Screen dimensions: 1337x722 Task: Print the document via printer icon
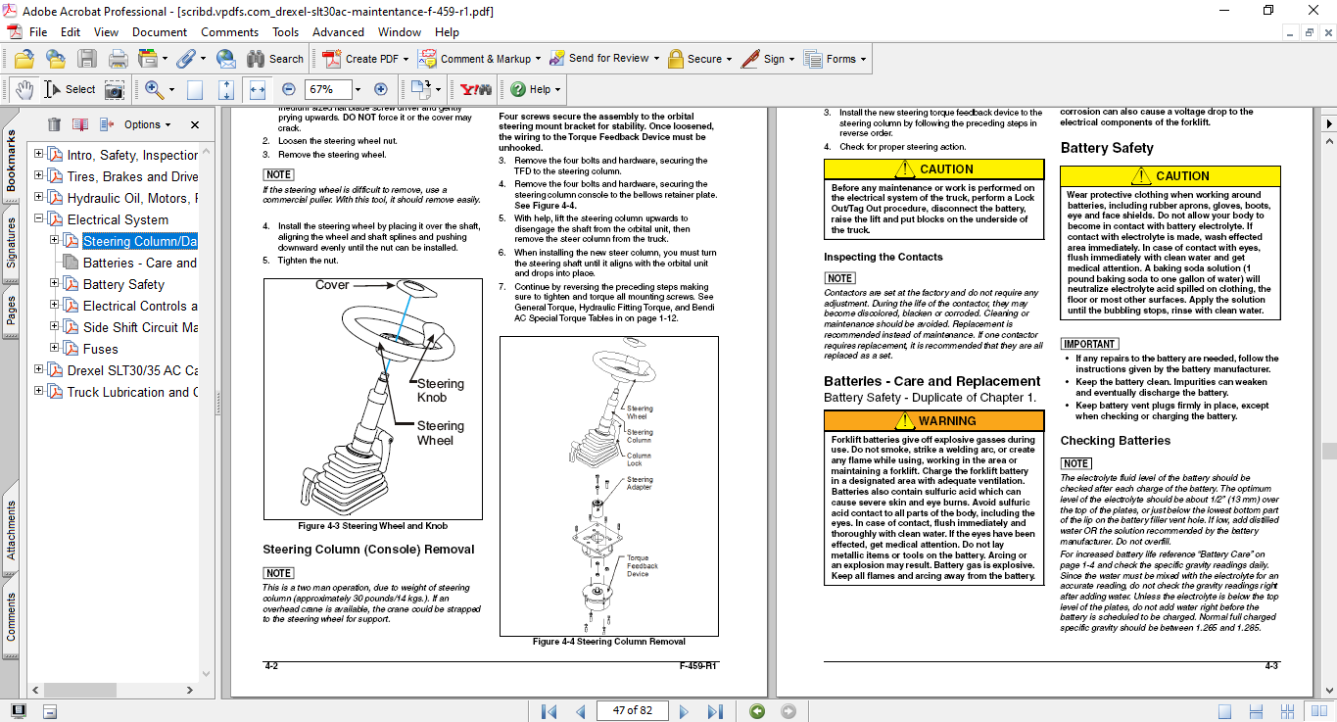tap(117, 59)
